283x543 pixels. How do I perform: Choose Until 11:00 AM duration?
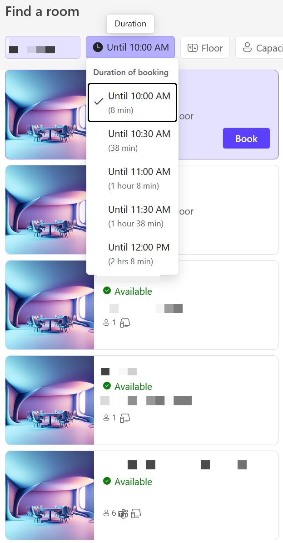click(x=132, y=178)
